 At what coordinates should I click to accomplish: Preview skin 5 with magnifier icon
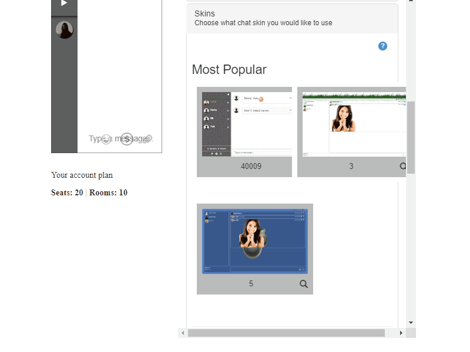(x=304, y=284)
